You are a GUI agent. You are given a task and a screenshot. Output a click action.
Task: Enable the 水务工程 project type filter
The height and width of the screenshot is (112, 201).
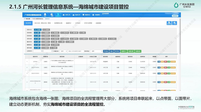(65, 33)
